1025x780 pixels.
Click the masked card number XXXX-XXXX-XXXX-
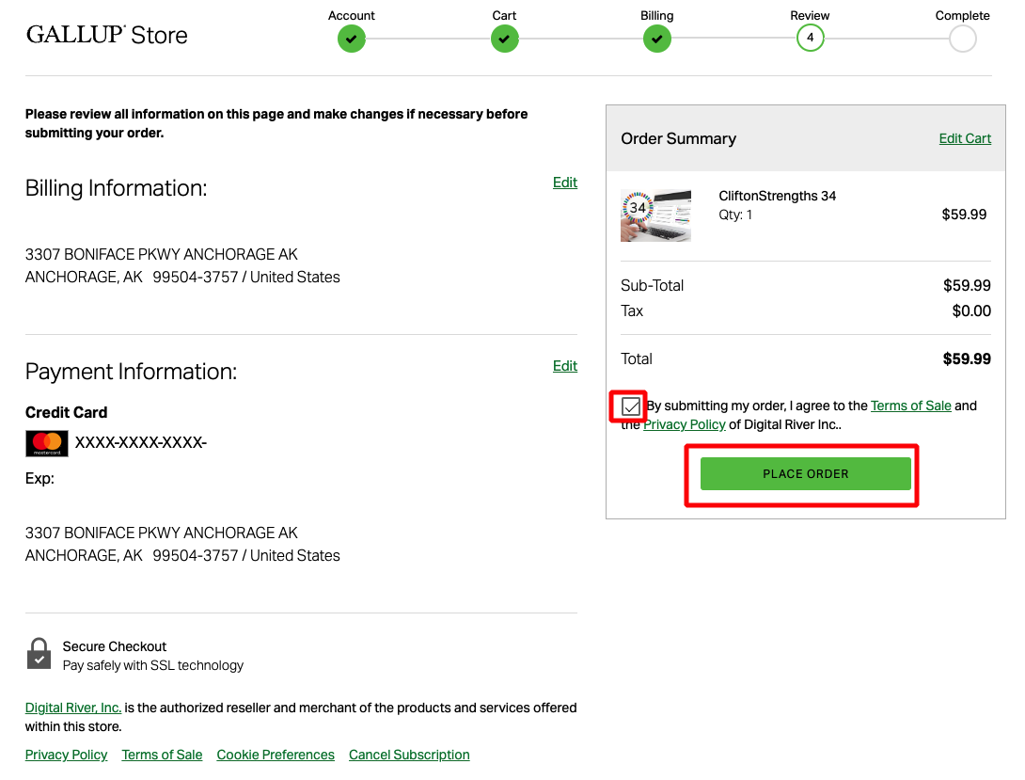click(x=140, y=443)
